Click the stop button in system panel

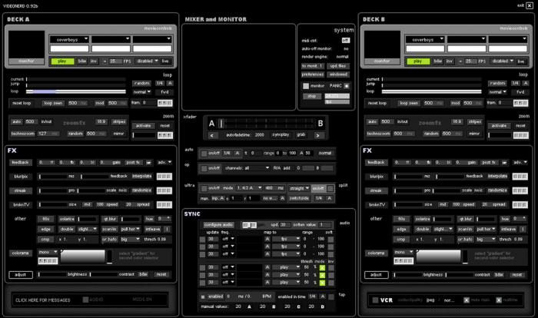pyautogui.click(x=312, y=96)
